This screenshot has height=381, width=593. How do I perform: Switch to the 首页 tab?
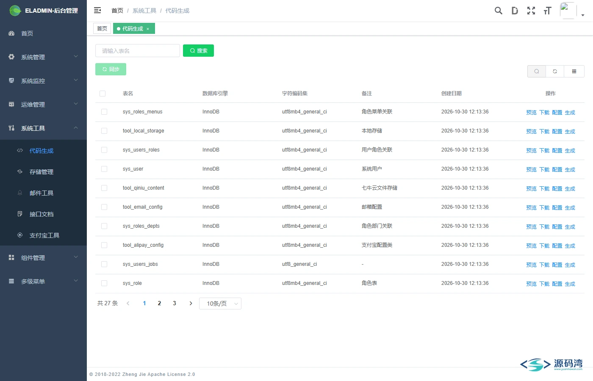pyautogui.click(x=102, y=28)
